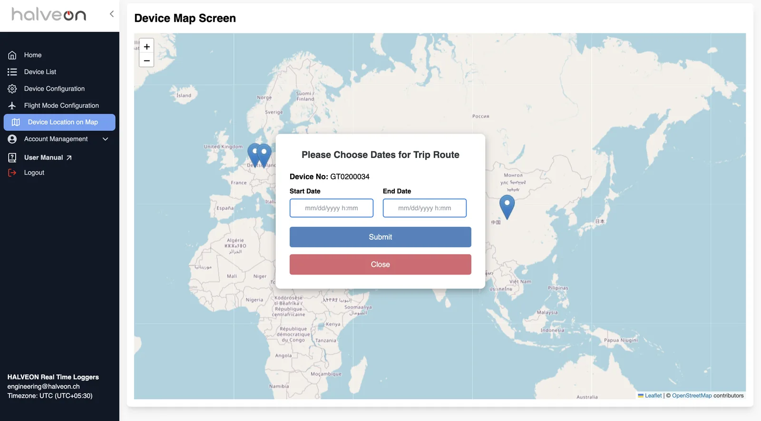Click the Logout exit icon
Image resolution: width=761 pixels, height=421 pixels.
(12, 173)
